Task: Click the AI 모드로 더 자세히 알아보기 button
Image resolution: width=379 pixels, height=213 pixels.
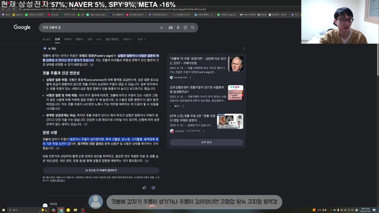Action: coord(101,170)
